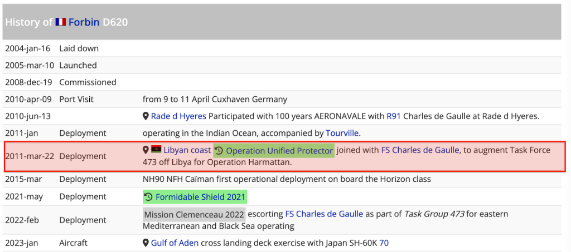The height and width of the screenshot is (252, 571).
Task: Click the French flag icon in the header
Action: pyautogui.click(x=60, y=22)
